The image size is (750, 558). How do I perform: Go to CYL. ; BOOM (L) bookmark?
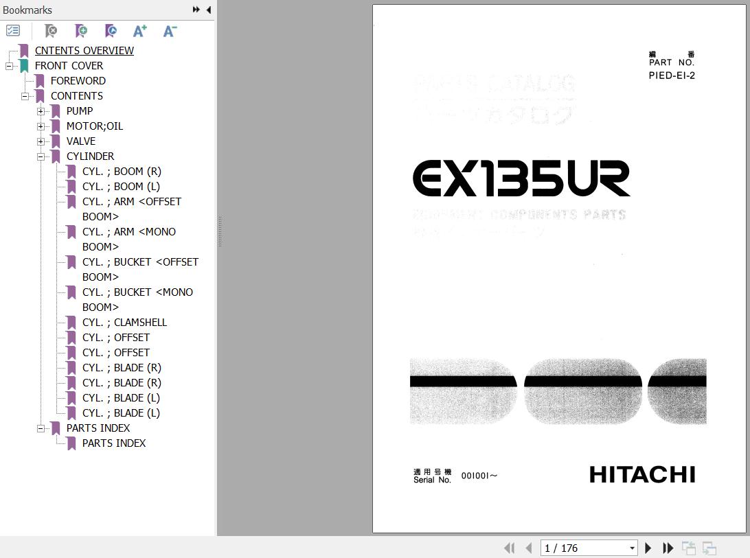click(x=121, y=187)
